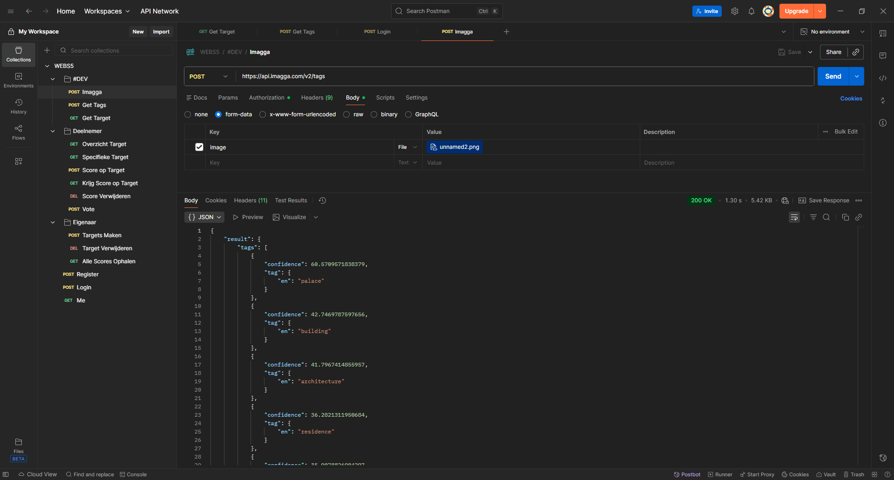Select the raw body type
894x480 pixels.
pyautogui.click(x=346, y=114)
